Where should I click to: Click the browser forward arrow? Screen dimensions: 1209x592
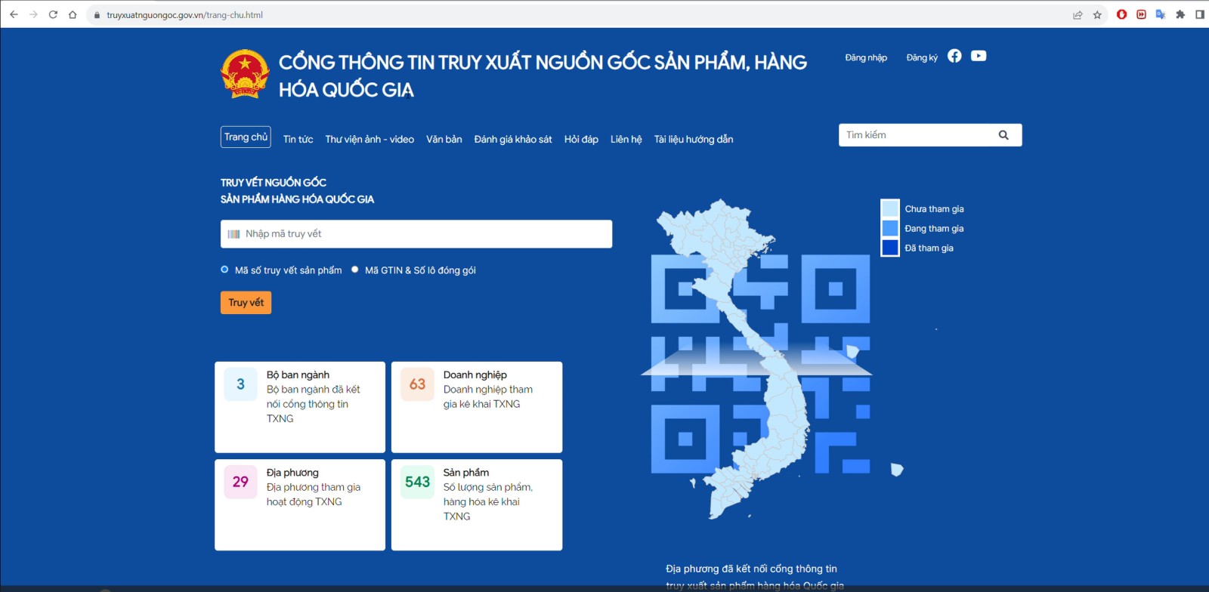click(x=33, y=14)
